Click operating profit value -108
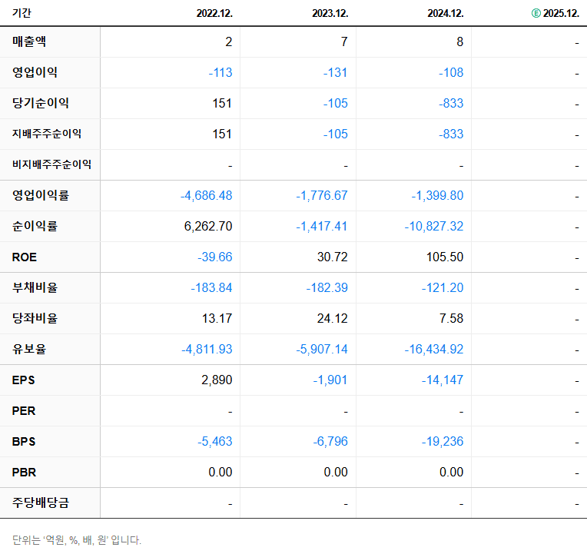587x554 pixels. click(451, 72)
